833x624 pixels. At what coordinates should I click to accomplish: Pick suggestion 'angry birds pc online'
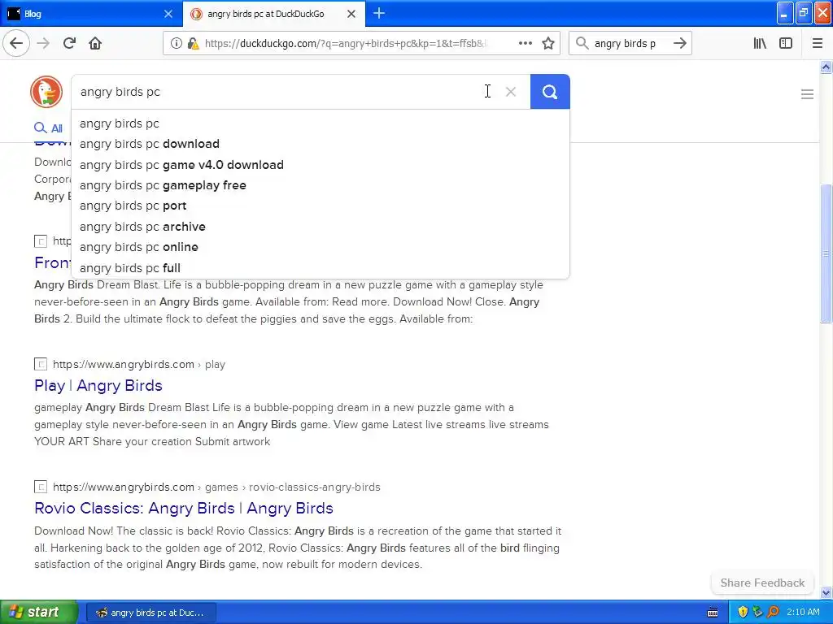(321, 247)
